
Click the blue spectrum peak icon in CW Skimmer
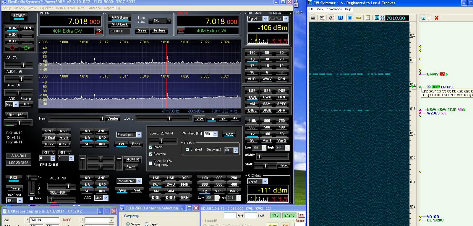(x=341, y=18)
